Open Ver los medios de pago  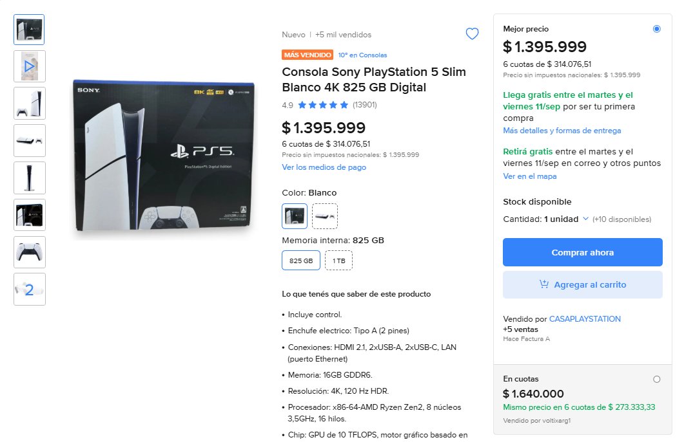point(324,167)
